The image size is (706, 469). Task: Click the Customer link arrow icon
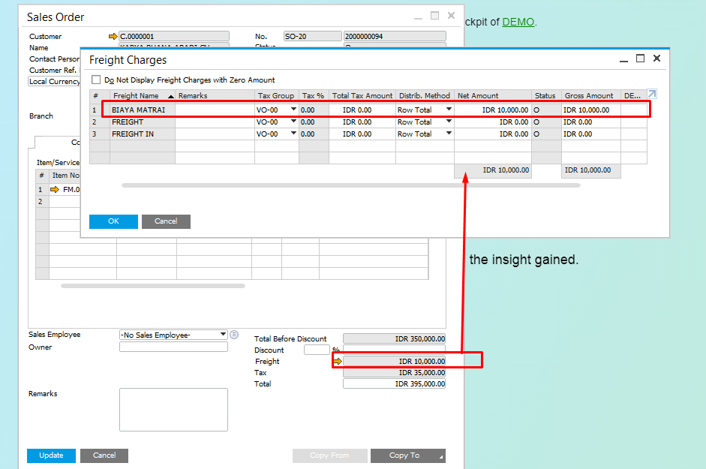point(113,37)
